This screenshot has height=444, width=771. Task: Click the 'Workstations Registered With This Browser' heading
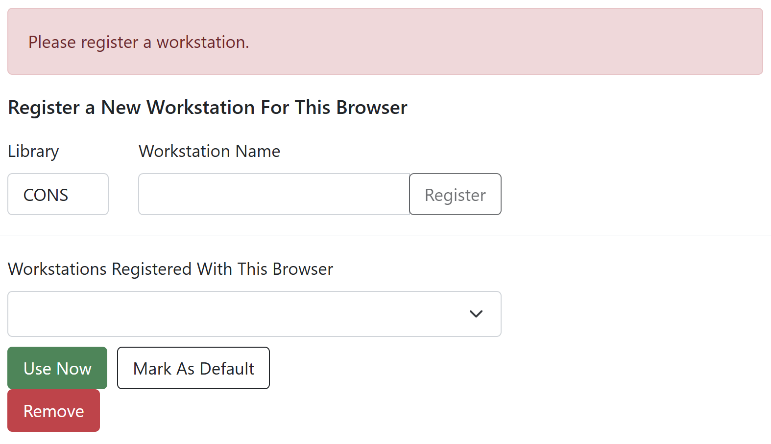[x=170, y=269]
